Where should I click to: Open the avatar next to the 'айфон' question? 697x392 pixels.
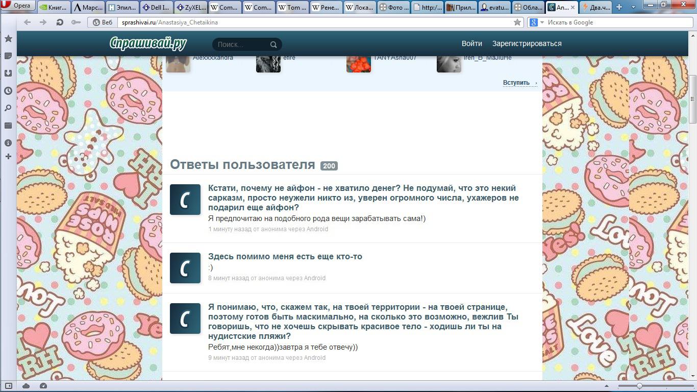[185, 200]
